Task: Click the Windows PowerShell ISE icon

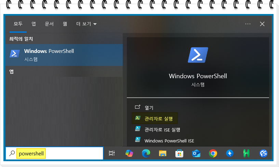Action: pyautogui.click(x=138, y=140)
